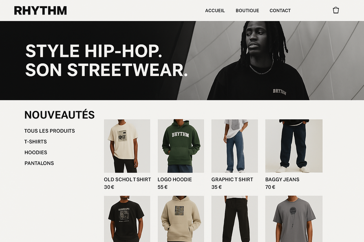
Task: Open the shopping bag cart icon
Action: point(336,10)
